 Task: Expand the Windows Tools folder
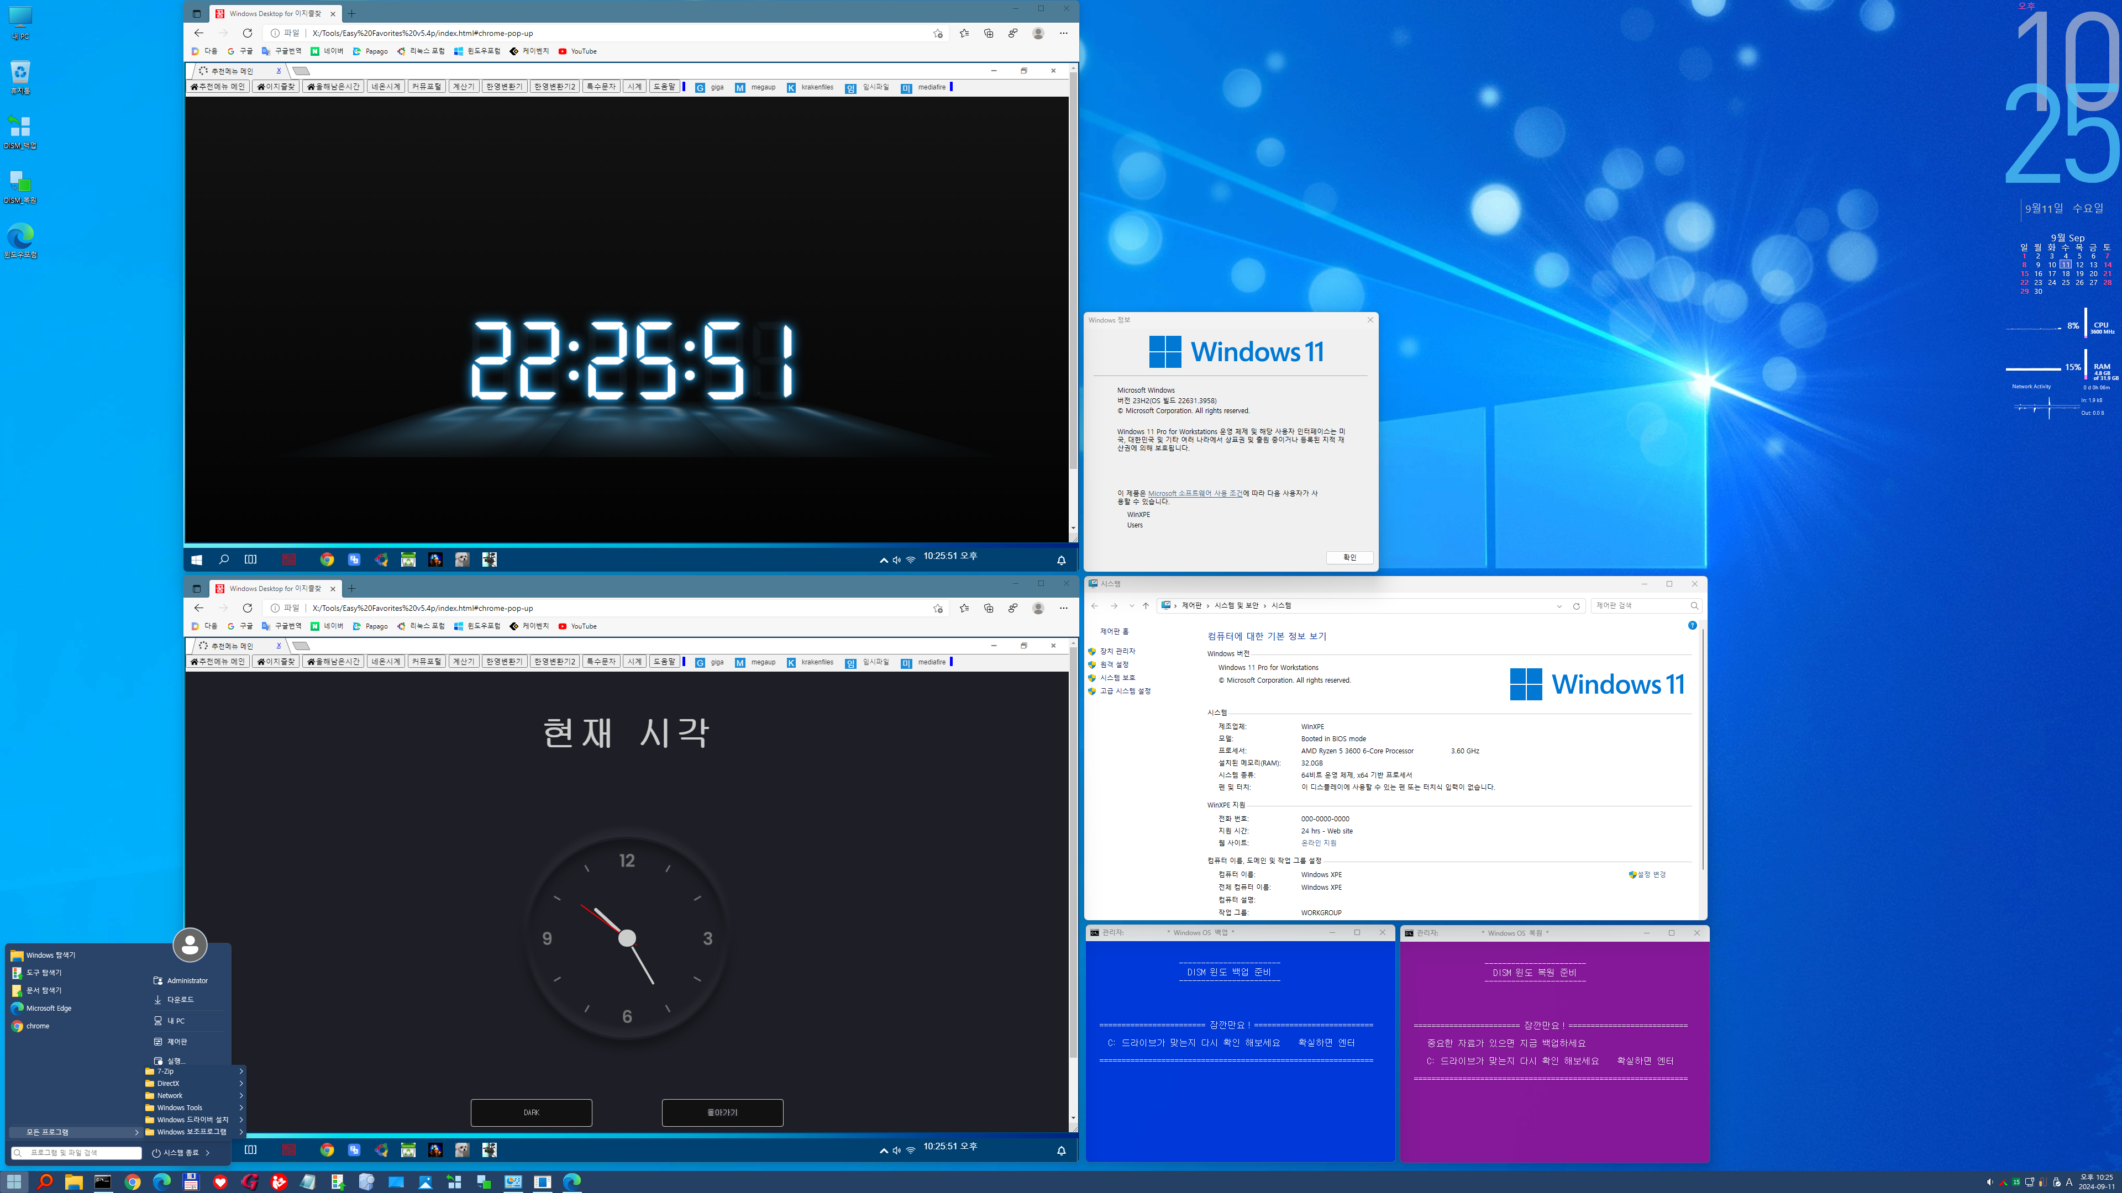point(195,1107)
